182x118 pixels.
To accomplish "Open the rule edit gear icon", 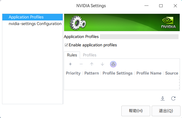I will (x=113, y=64).
